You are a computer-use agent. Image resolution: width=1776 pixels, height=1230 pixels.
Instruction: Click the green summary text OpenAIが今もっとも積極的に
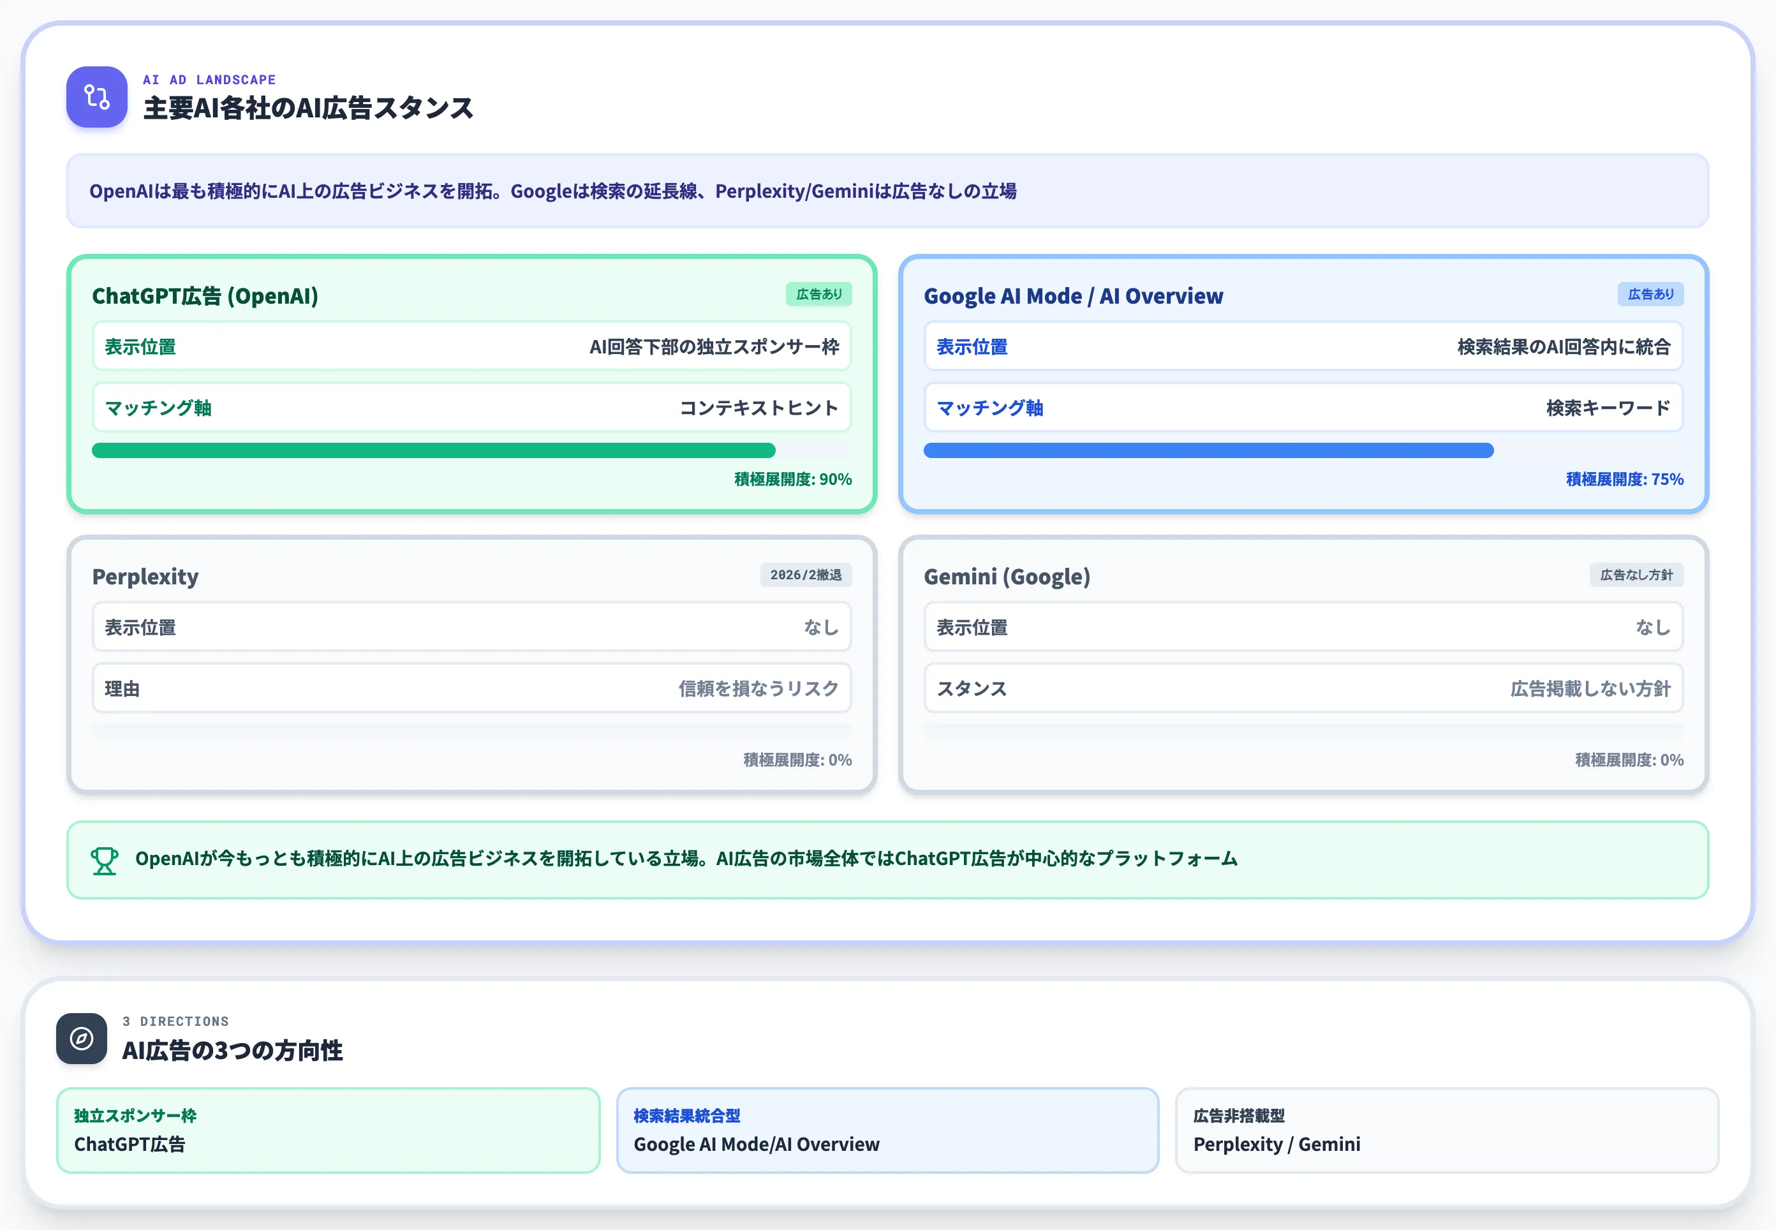click(686, 859)
